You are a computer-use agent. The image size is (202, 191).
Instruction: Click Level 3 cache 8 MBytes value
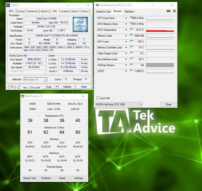(68, 71)
